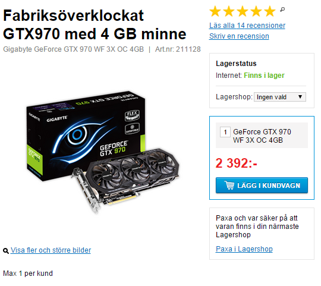This screenshot has height=286, width=321.
Task: Click the fifth rating star
Action: (270, 11)
